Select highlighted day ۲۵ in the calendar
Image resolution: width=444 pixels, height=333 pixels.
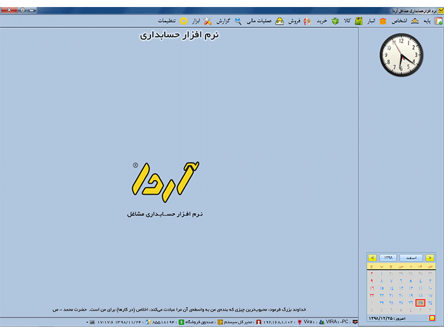421,303
